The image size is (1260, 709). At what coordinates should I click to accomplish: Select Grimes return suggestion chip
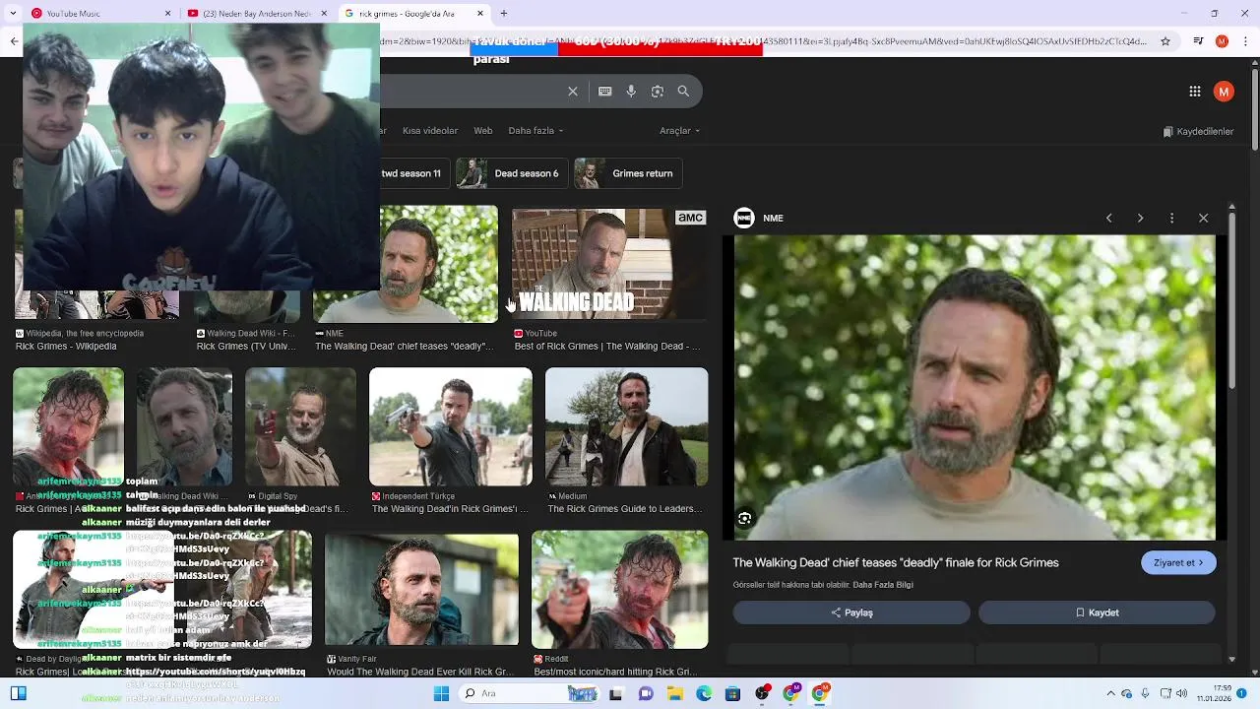point(629,173)
